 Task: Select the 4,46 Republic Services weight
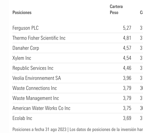(x=127, y=68)
